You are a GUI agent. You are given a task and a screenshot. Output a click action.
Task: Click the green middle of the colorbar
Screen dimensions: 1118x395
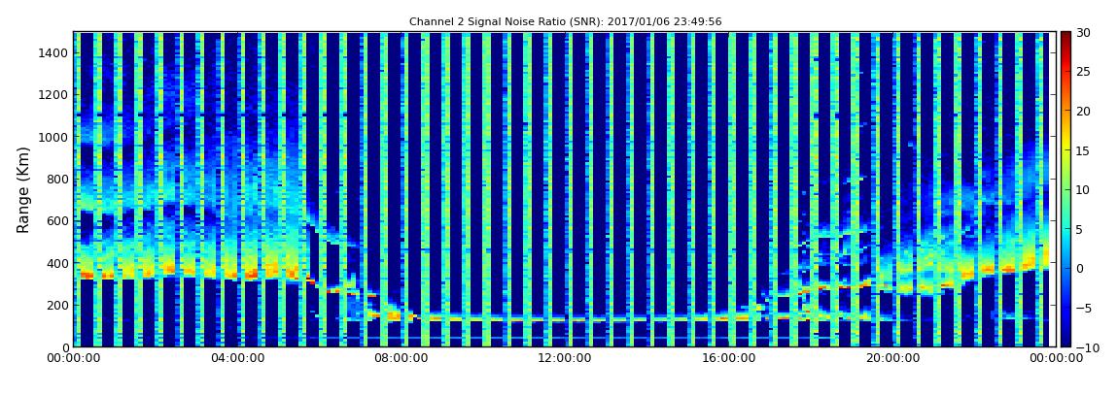(1066, 189)
